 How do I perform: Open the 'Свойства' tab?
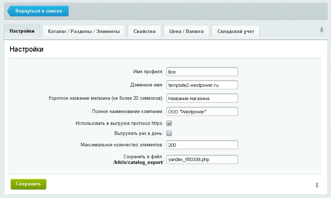pos(145,31)
